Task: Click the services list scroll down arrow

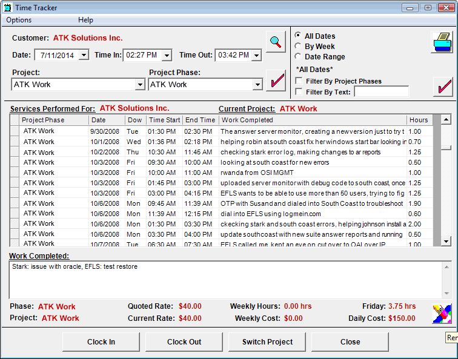Action: tap(446, 241)
